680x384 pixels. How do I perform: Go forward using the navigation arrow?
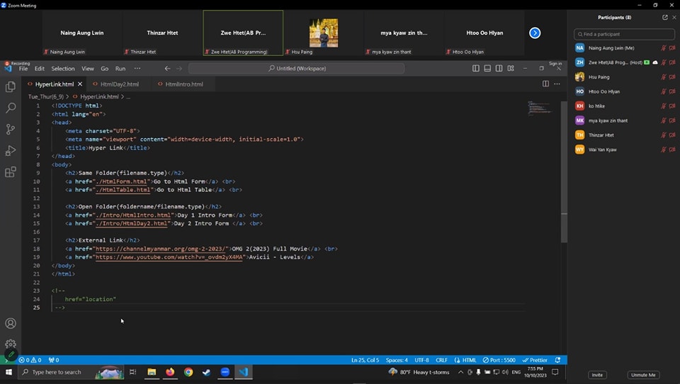[x=179, y=68]
